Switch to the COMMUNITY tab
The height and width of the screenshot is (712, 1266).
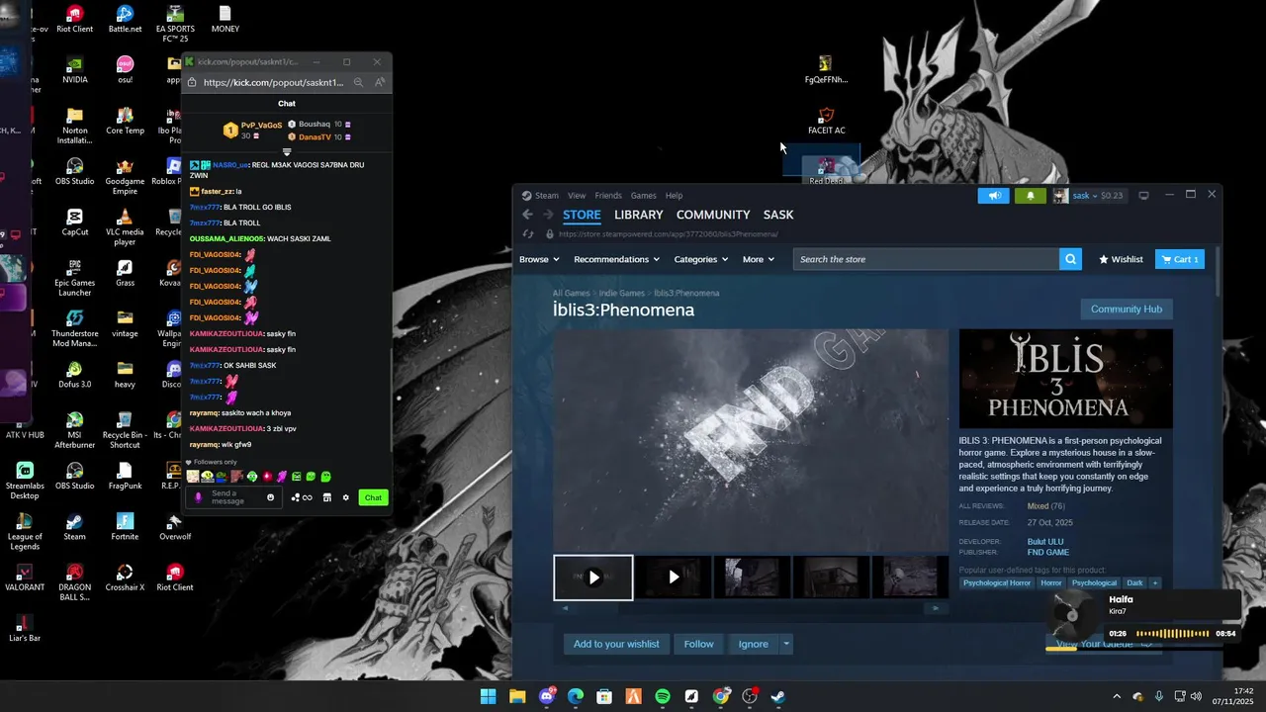713,215
